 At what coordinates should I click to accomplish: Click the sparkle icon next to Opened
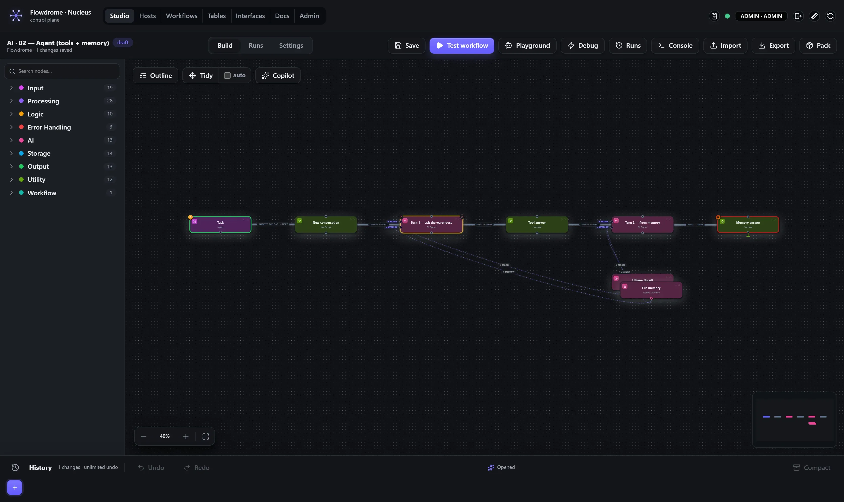491,468
